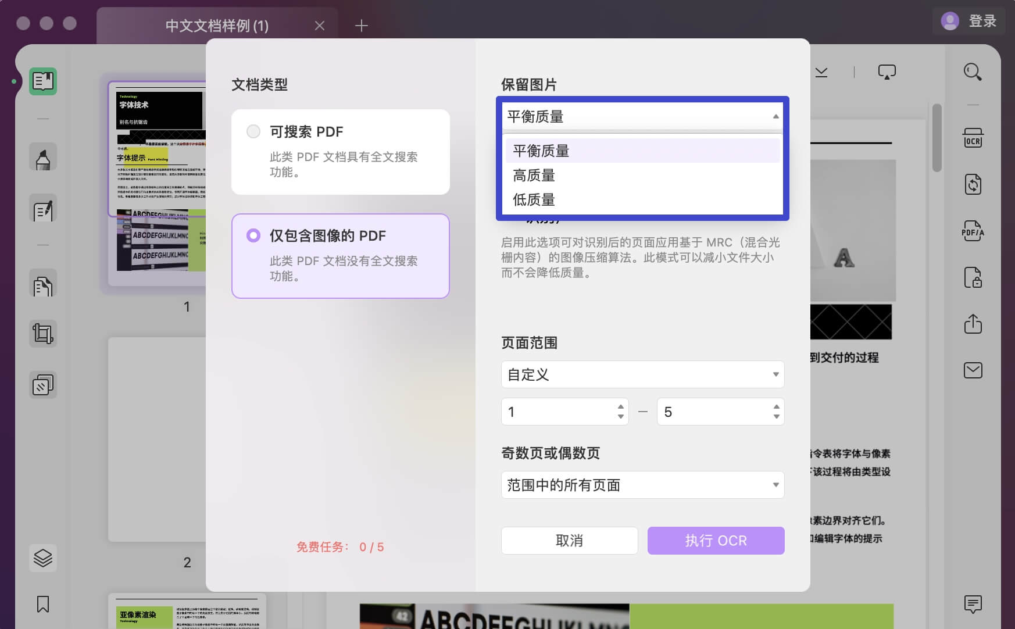The image size is (1015, 629).
Task: Open the Organize Pages tool
Action: click(x=43, y=284)
